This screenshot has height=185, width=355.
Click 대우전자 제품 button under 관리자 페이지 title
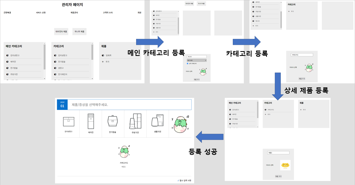click(61, 31)
